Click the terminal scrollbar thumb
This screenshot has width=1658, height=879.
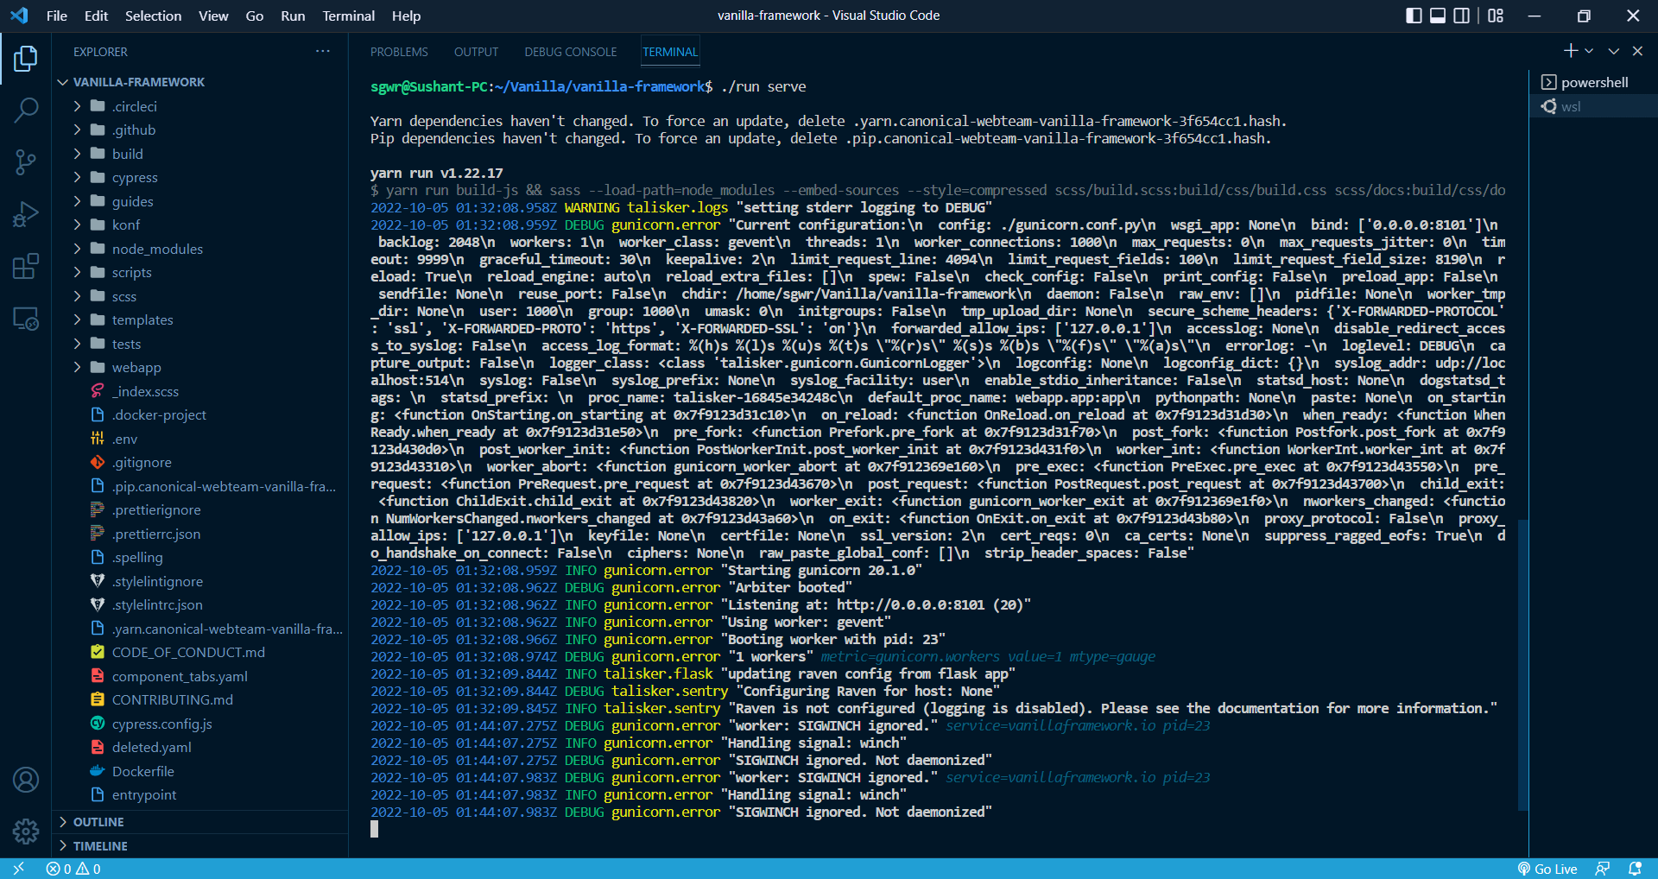(1522, 665)
